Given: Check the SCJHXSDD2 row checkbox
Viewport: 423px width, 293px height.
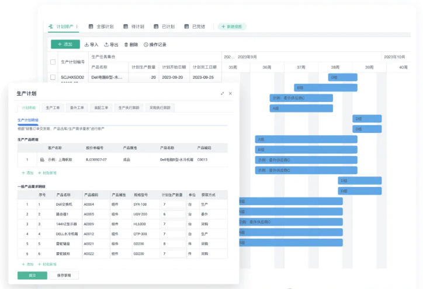Looking at the screenshot, I should 53,77.
